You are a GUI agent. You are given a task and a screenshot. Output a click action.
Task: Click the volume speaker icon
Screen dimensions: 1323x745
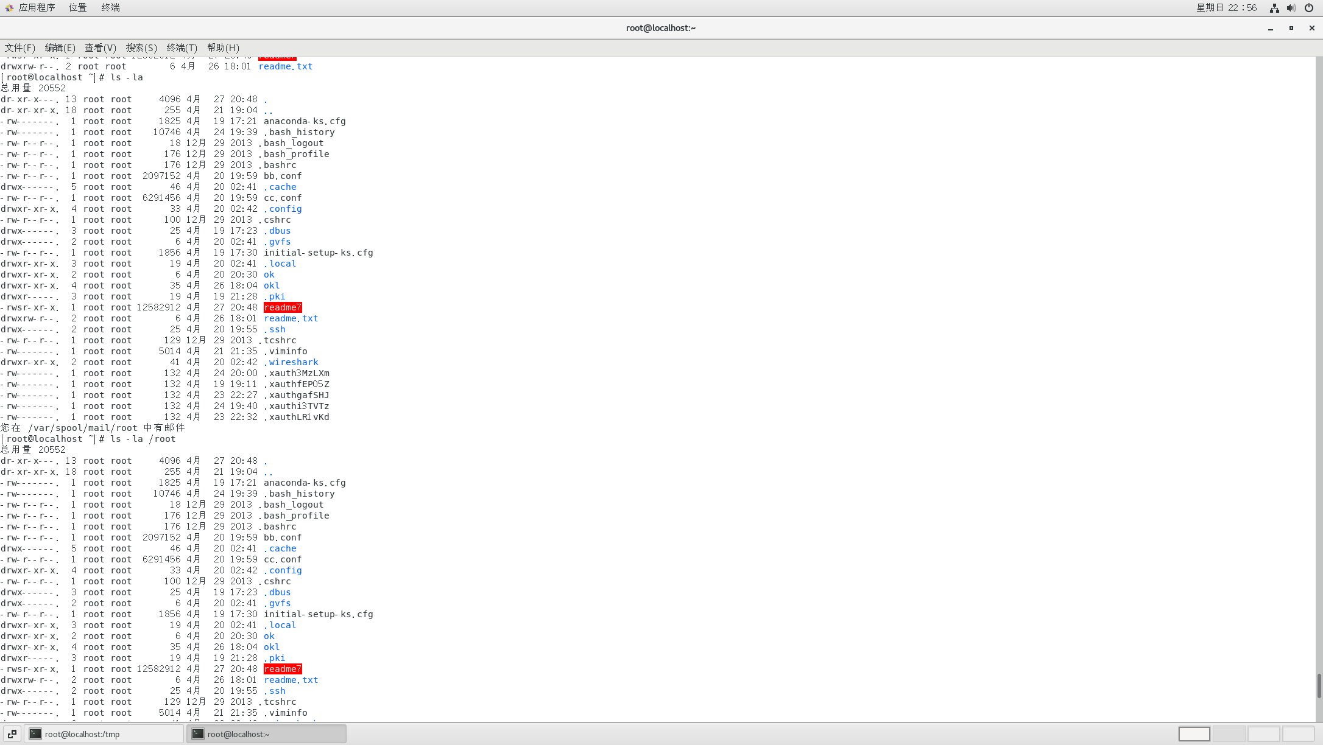click(1291, 8)
